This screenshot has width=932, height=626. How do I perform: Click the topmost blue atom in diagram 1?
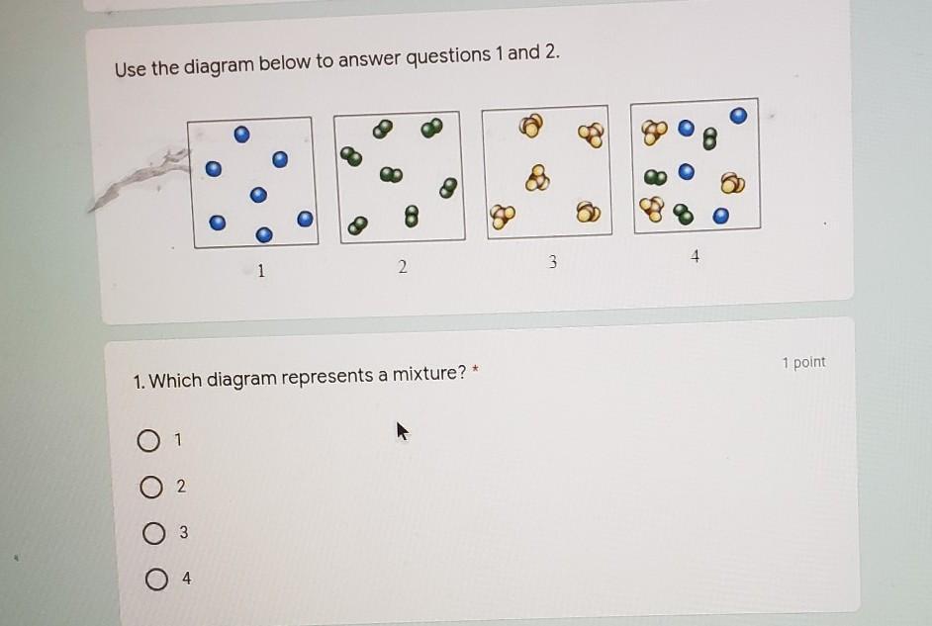[241, 133]
